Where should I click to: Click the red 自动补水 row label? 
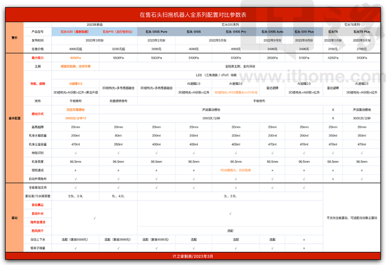pos(37,213)
